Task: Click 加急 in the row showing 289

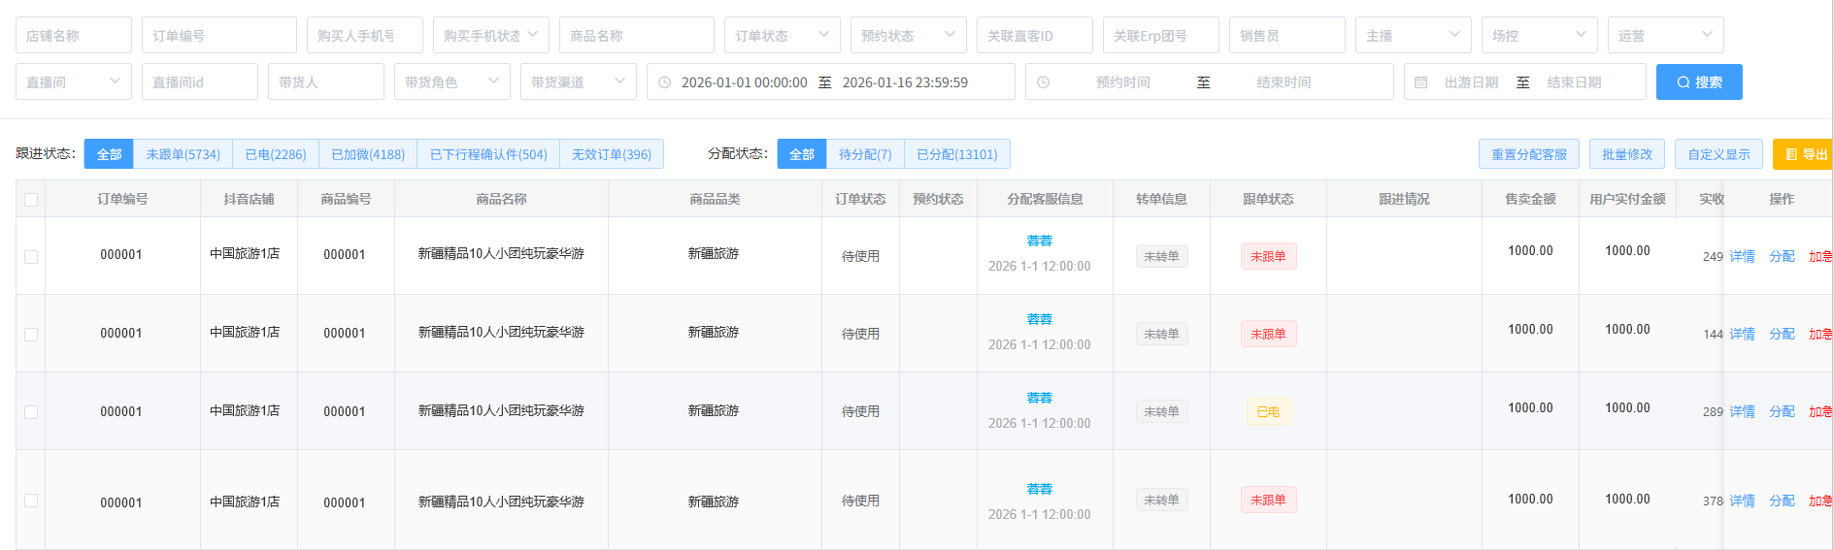Action: tap(1820, 412)
